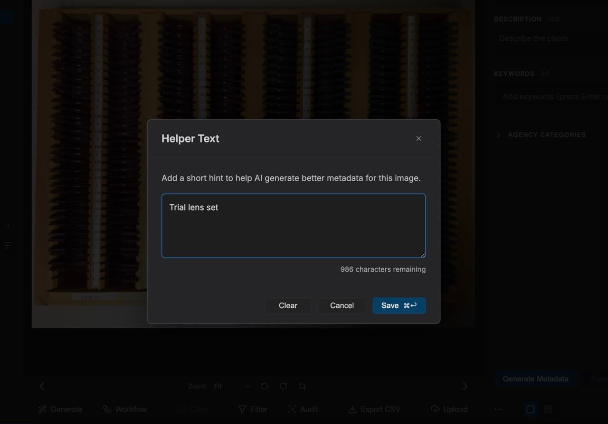Go to previous image arrow
Viewport: 608px width, 424px height.
tap(42, 386)
